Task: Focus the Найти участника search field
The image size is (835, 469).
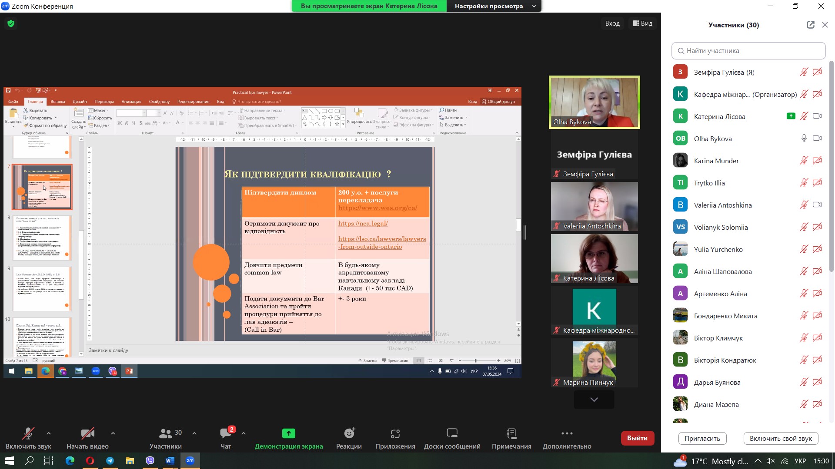Action: tap(748, 51)
